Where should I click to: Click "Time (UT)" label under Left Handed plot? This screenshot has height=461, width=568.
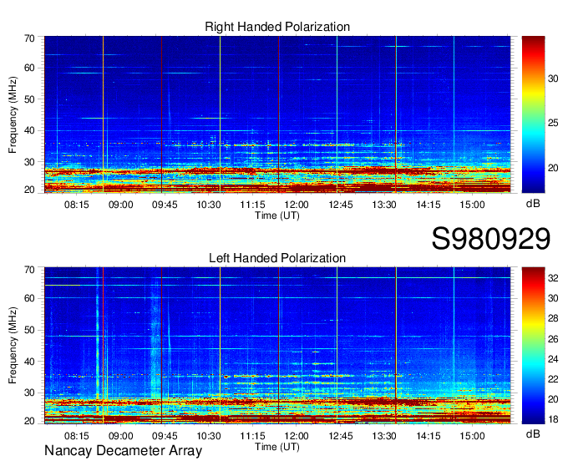pyautogui.click(x=277, y=447)
